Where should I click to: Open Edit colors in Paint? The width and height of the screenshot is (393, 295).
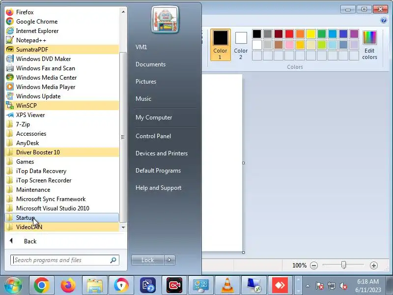point(369,45)
